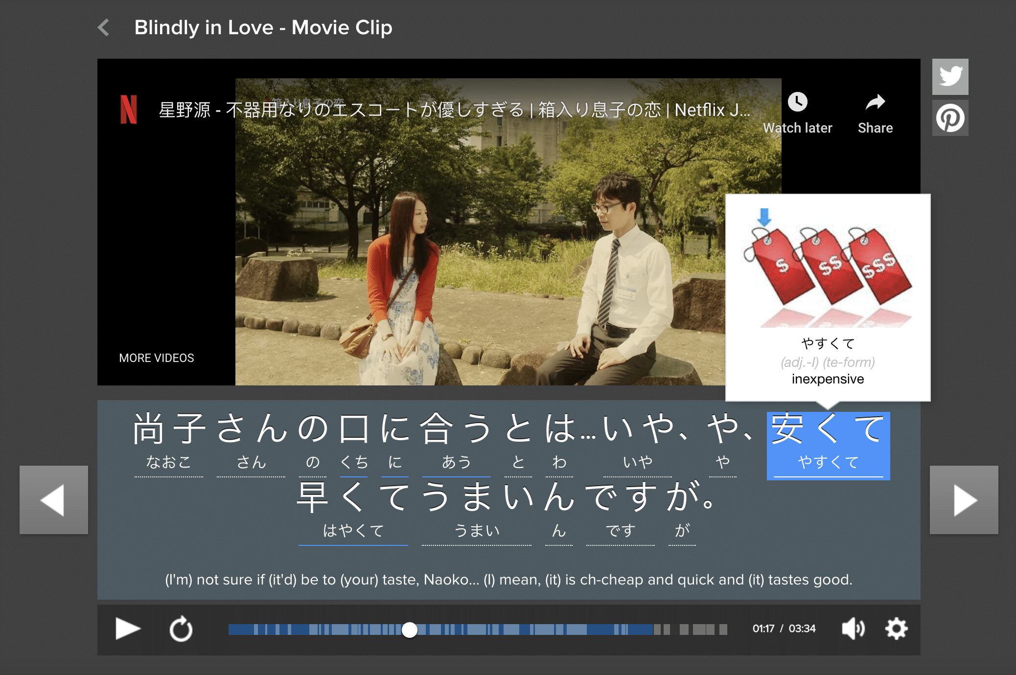This screenshot has height=675, width=1016.
Task: Mute audio with the speaker icon
Action: pyautogui.click(x=853, y=629)
